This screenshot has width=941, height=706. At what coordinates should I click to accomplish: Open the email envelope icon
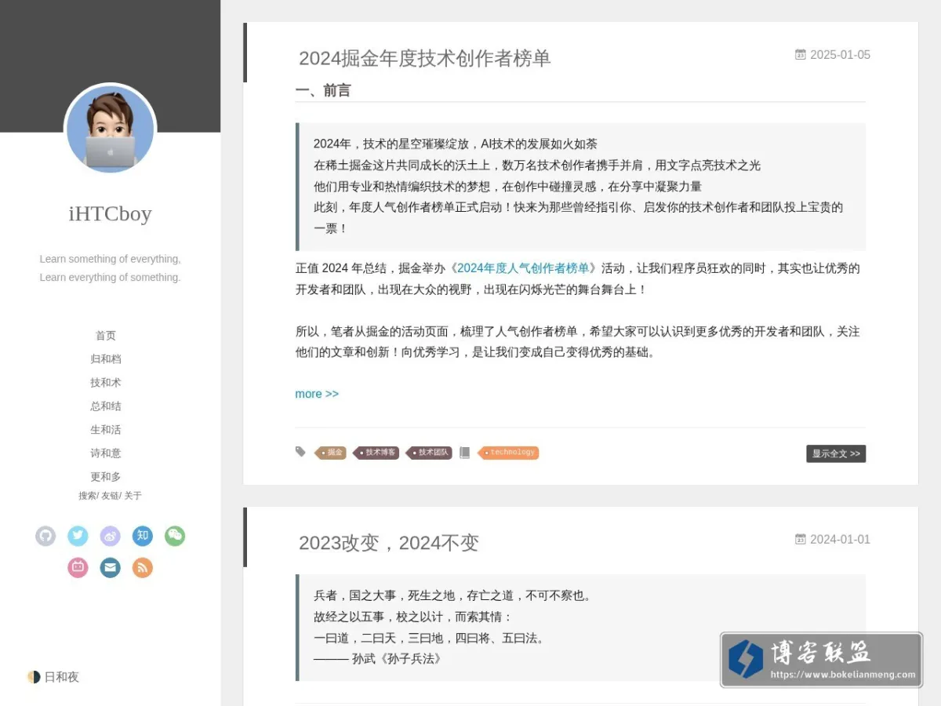point(110,567)
